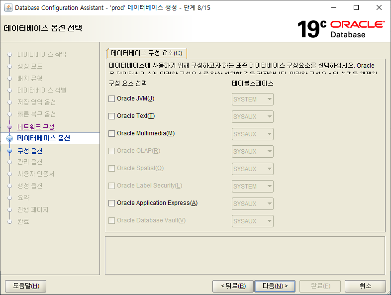391x295 pixels.
Task: Toggle the Oracle Database Vault checkbox
Action: coord(112,221)
